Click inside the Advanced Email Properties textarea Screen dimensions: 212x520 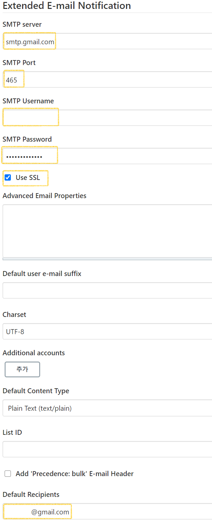[x=107, y=231]
